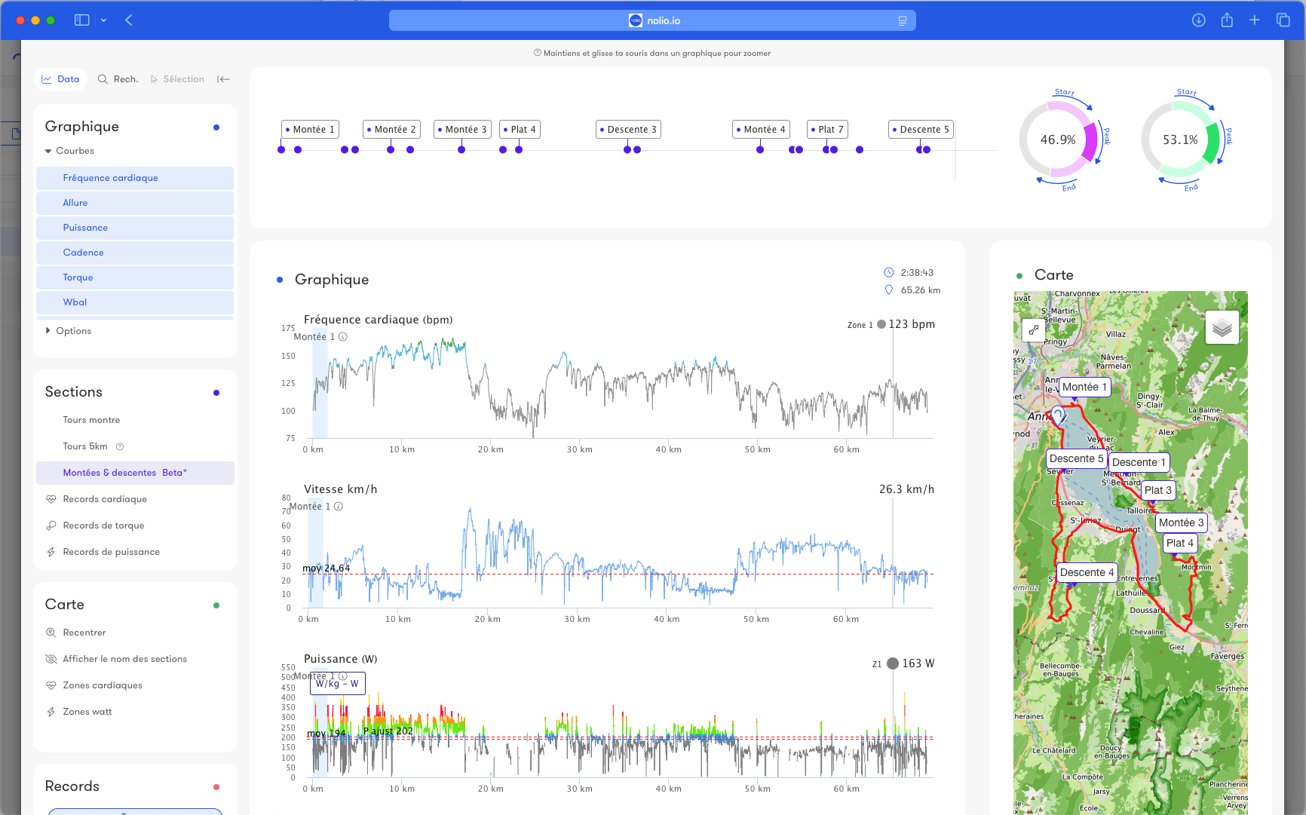Expand the map to fullscreen
Screen dimensions: 1306x815
(1033, 329)
